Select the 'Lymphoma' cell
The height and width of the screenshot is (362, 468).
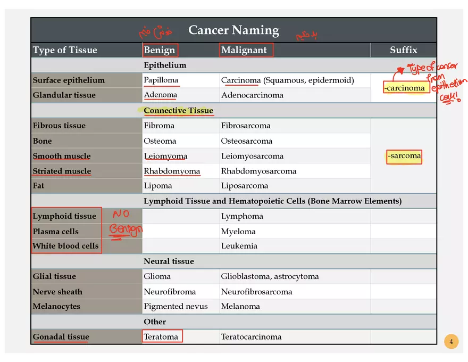click(x=242, y=216)
